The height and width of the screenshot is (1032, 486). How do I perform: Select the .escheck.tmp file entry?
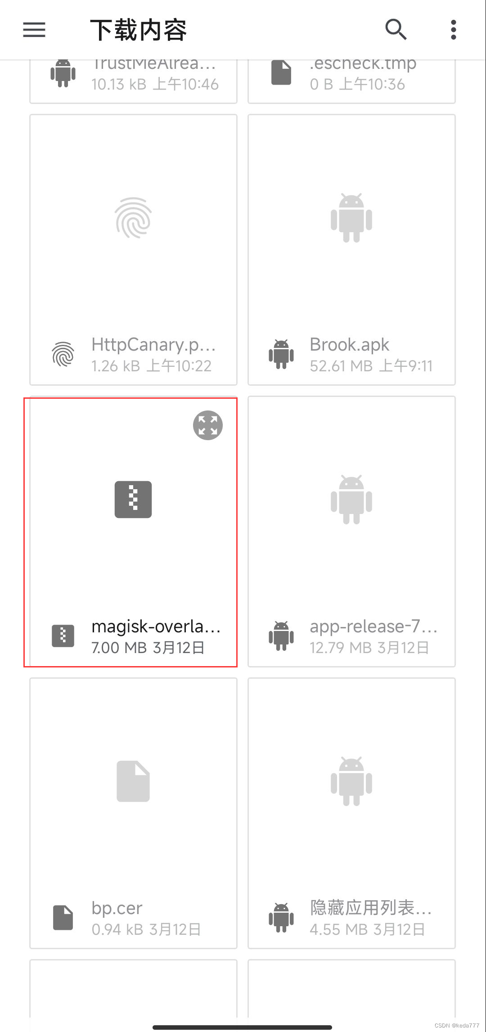click(351, 81)
